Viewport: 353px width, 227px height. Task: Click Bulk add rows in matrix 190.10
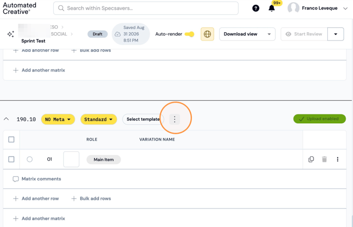click(x=91, y=199)
